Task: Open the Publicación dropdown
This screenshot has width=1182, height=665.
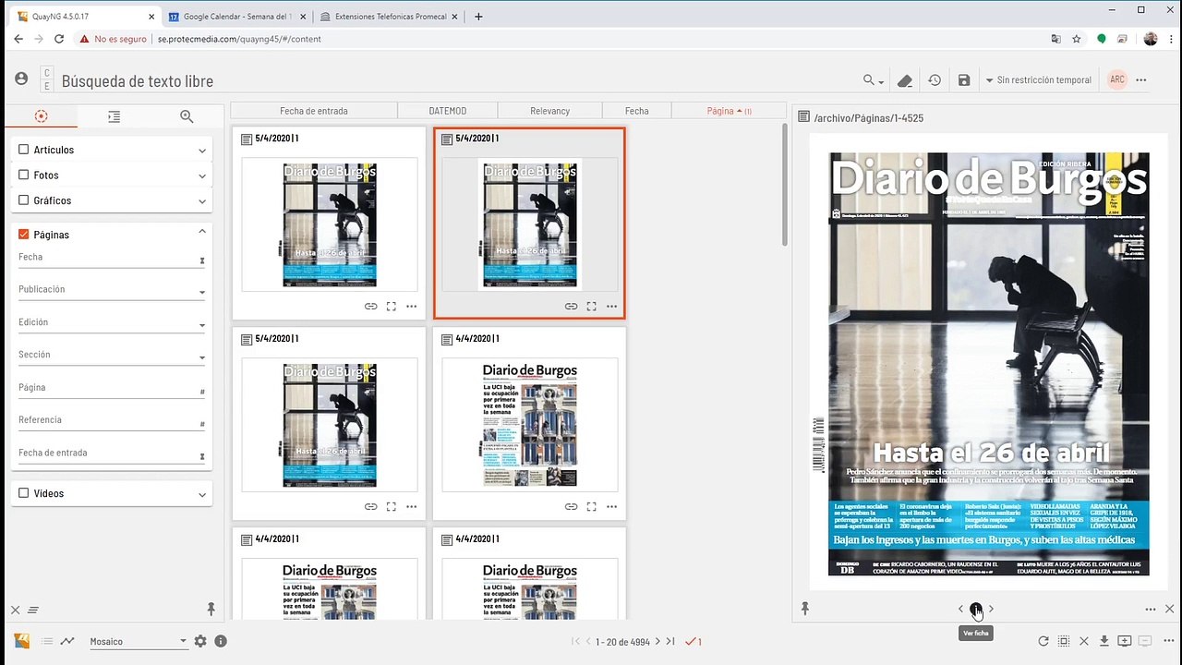Action: (x=112, y=290)
